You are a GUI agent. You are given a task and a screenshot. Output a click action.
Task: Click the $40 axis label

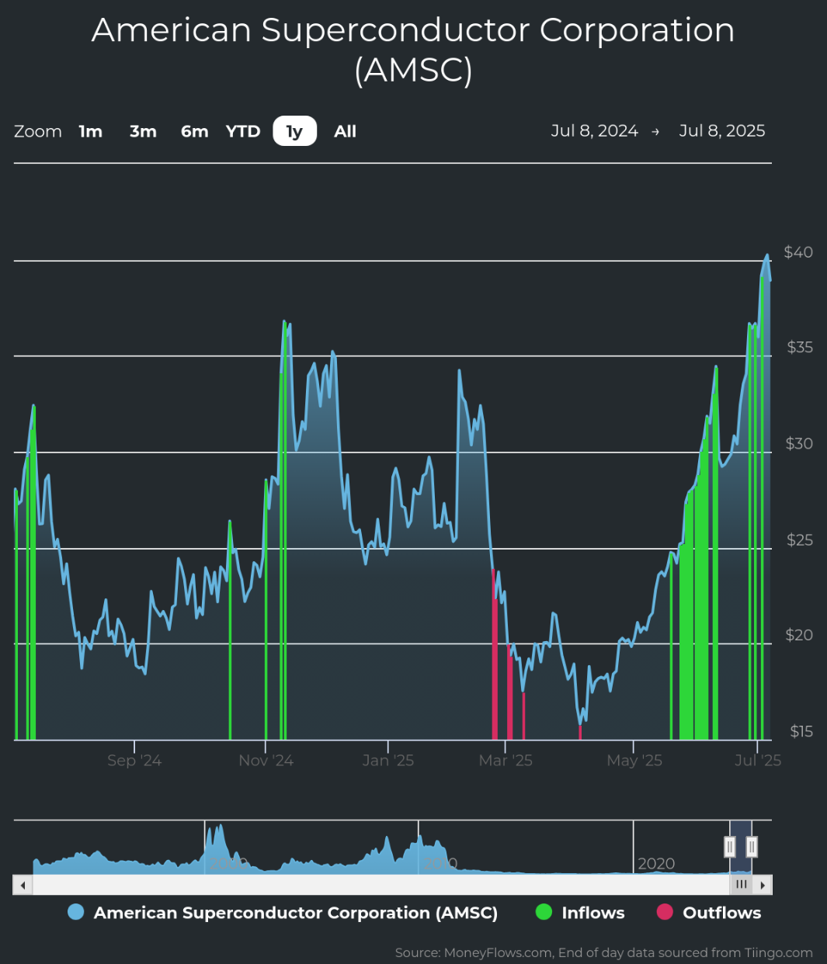pyautogui.click(x=798, y=251)
